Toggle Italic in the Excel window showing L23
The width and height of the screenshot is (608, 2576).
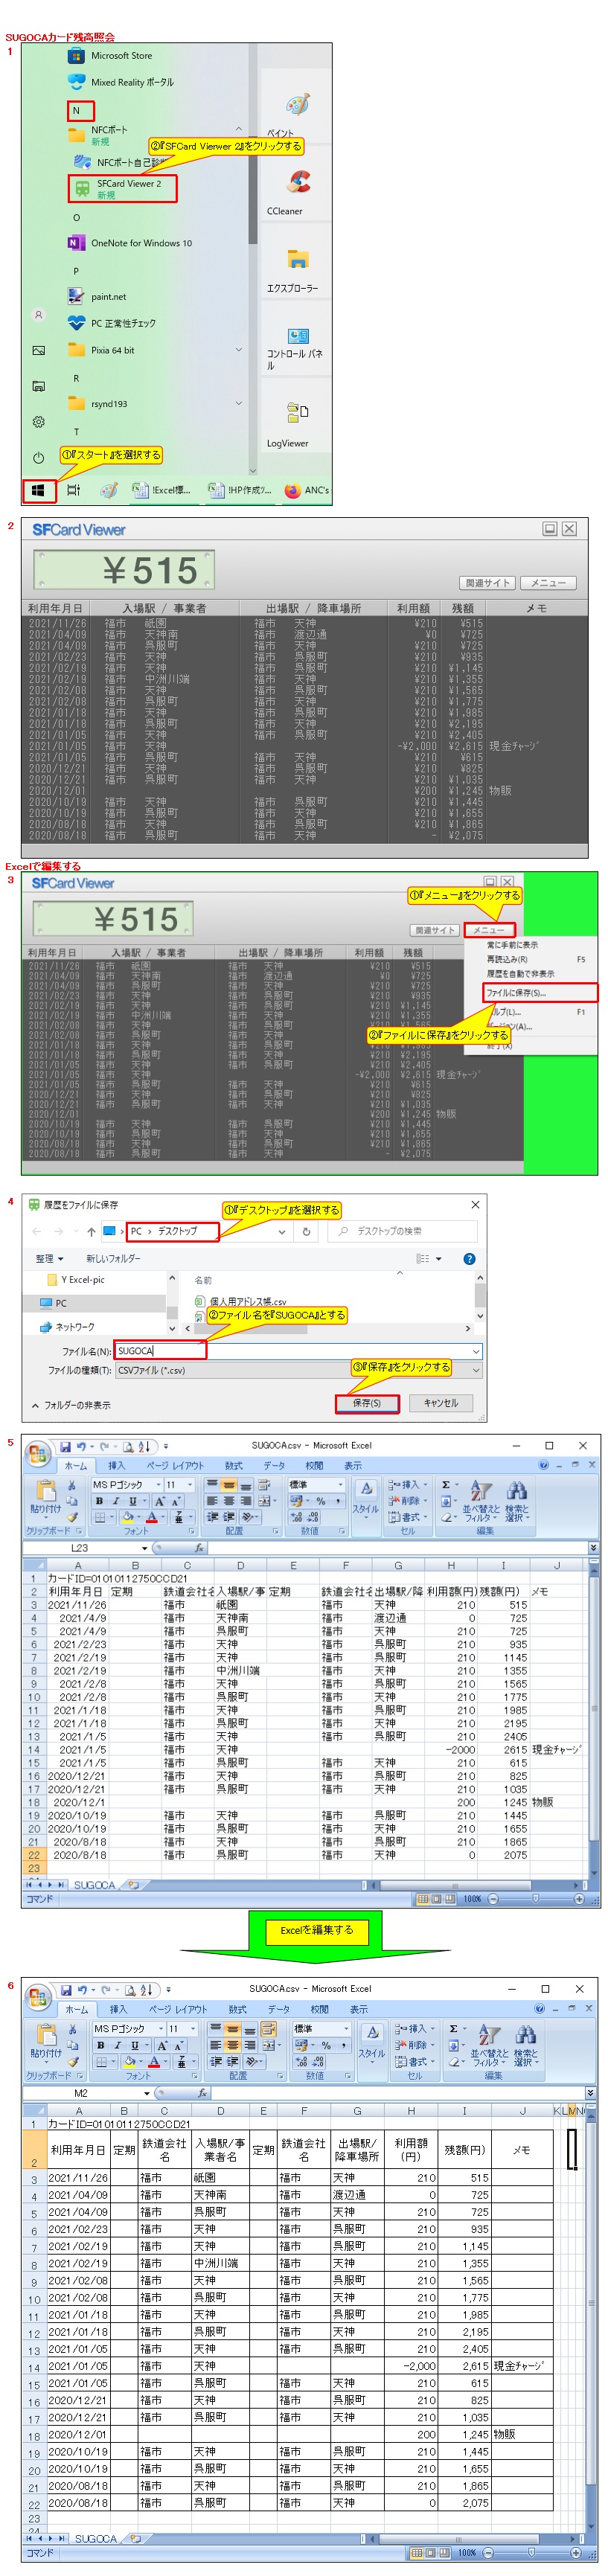tap(116, 1501)
